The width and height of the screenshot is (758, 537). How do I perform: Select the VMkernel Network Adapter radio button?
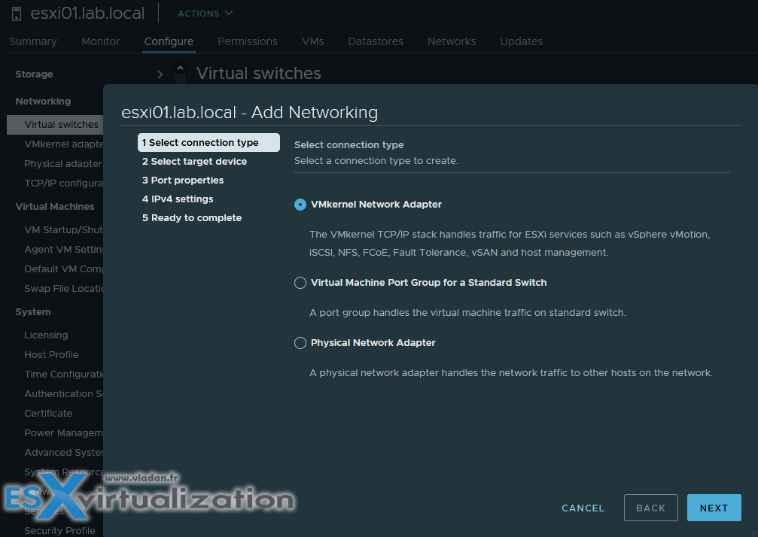click(x=300, y=205)
